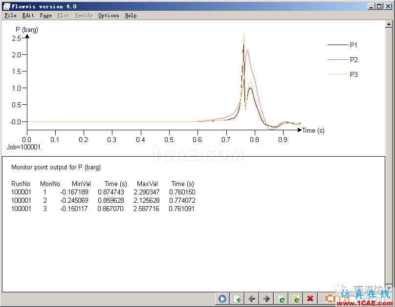Open the Plot menu
The width and height of the screenshot is (395, 307).
click(x=63, y=15)
